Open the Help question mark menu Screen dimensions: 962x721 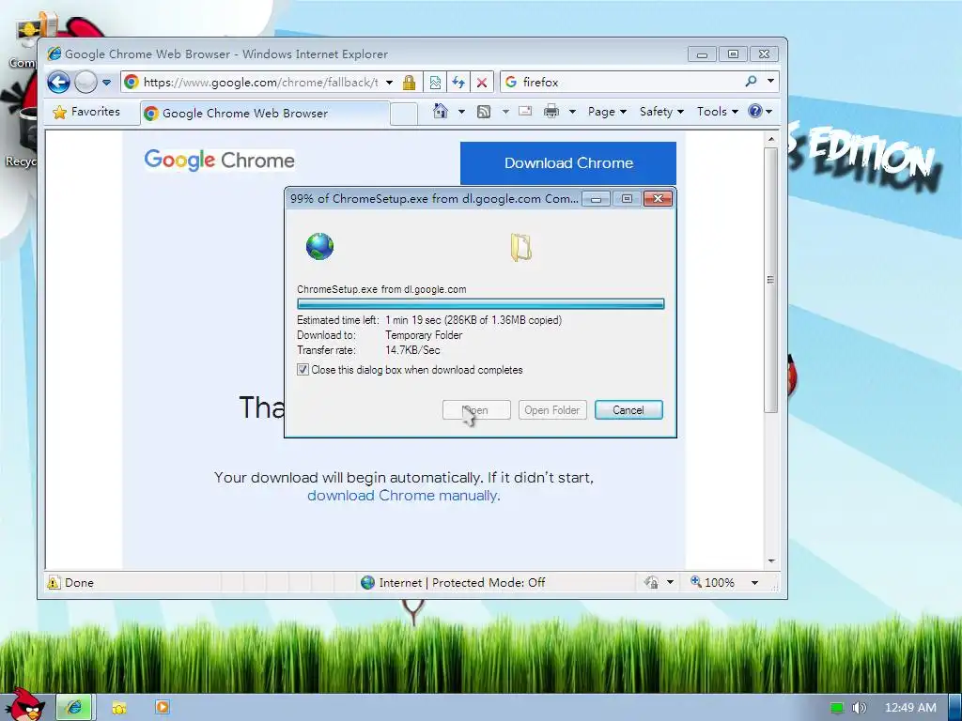[760, 111]
